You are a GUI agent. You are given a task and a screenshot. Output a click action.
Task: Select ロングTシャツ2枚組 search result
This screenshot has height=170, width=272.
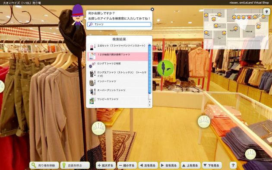[x=117, y=65]
